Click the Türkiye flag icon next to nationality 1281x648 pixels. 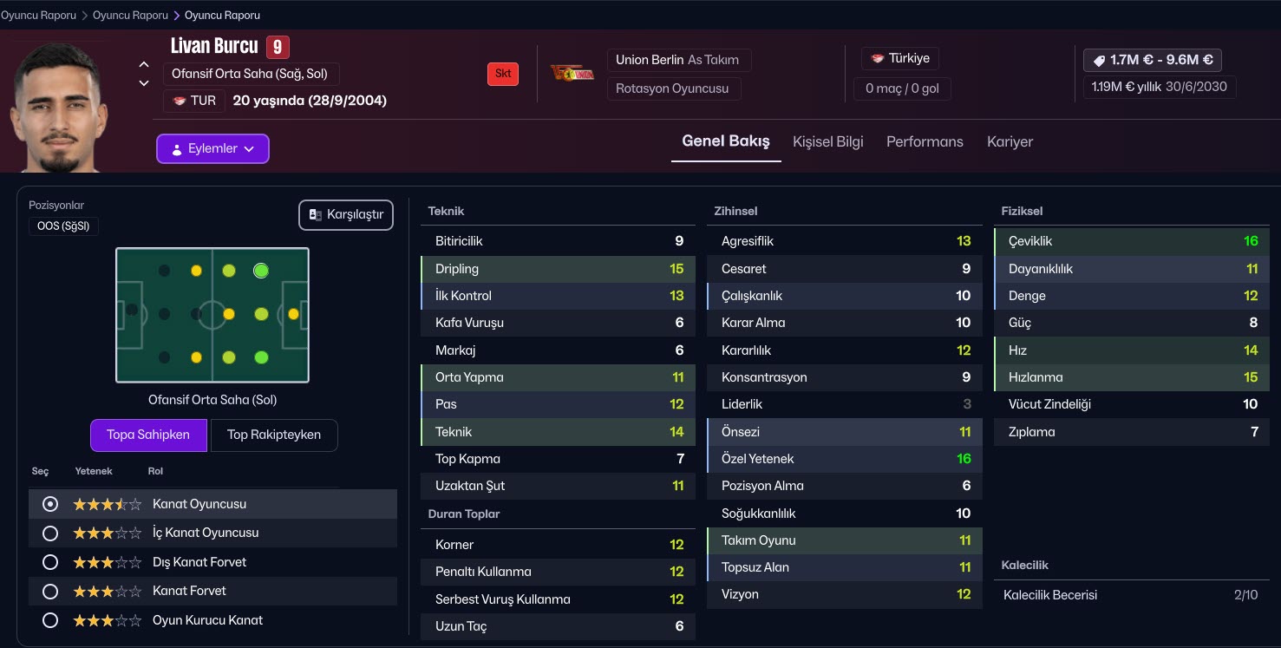[x=878, y=59]
